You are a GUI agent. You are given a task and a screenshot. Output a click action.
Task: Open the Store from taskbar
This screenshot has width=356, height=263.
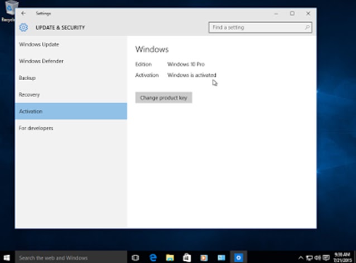point(187,257)
